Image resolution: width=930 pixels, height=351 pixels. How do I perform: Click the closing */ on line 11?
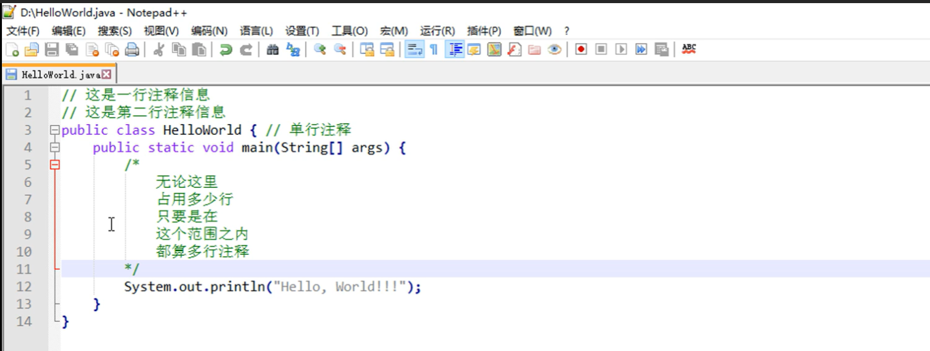[x=132, y=269]
